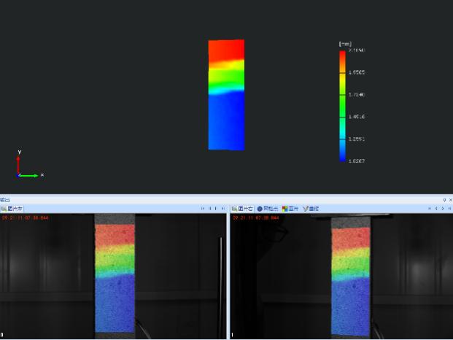453x340 pixels.
Task: Click the XY coordinate axis indicator
Action: tap(26, 168)
